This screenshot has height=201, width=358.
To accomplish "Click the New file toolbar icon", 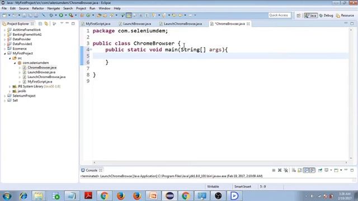I will 4,15.
